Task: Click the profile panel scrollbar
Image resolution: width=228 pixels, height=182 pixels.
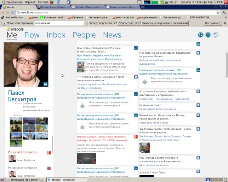Action: (x=52, y=144)
